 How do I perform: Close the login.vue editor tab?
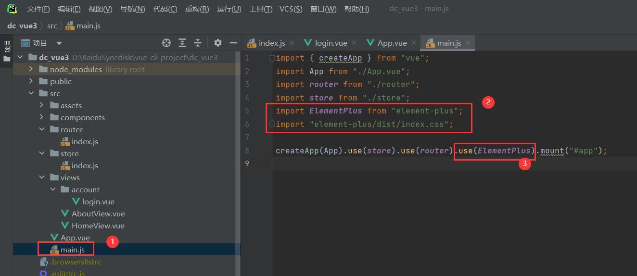tap(355, 43)
